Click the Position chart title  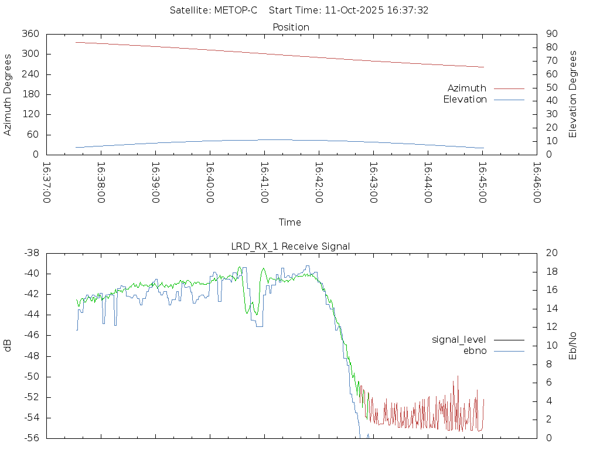tap(291, 27)
